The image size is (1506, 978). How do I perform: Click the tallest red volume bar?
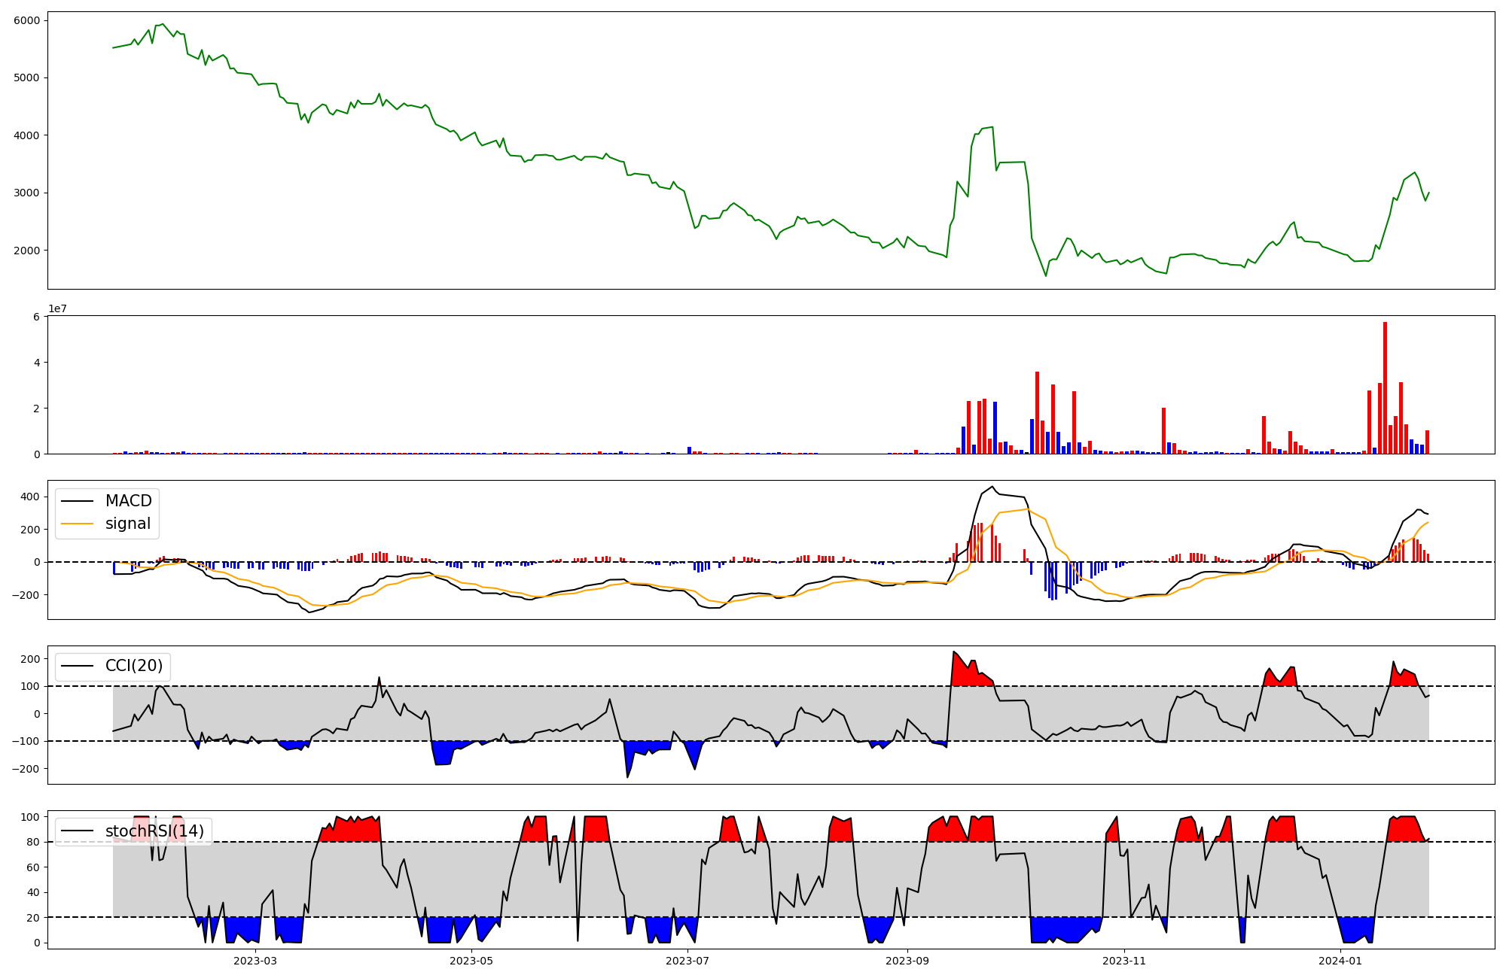tap(1385, 388)
